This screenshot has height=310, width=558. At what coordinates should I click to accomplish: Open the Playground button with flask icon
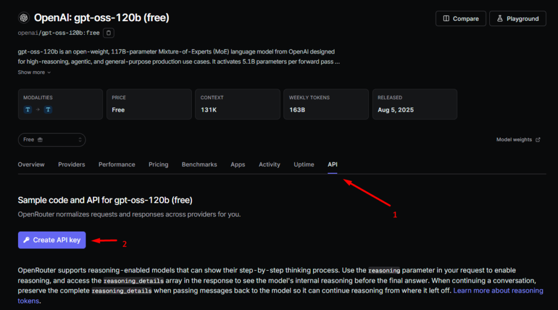tap(518, 19)
